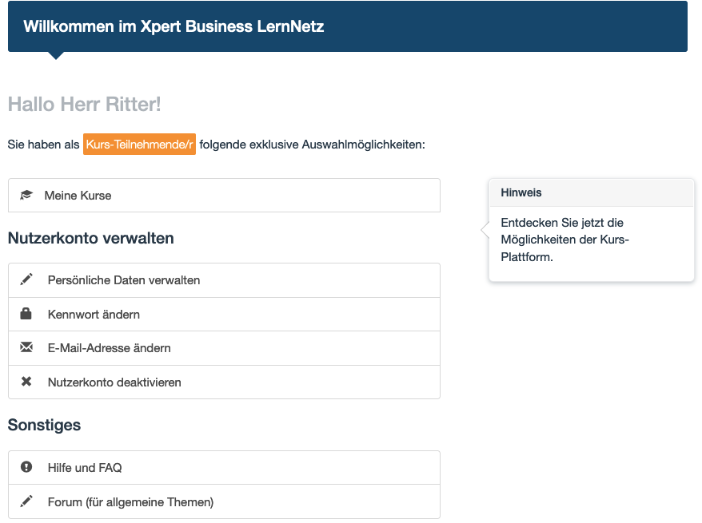Click the lock icon next to Kennwort ändern
This screenshot has height=523, width=702.
click(26, 314)
